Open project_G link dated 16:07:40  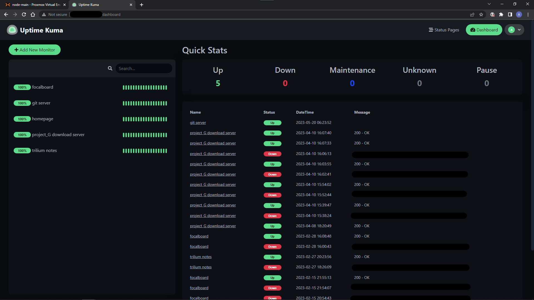point(213,133)
